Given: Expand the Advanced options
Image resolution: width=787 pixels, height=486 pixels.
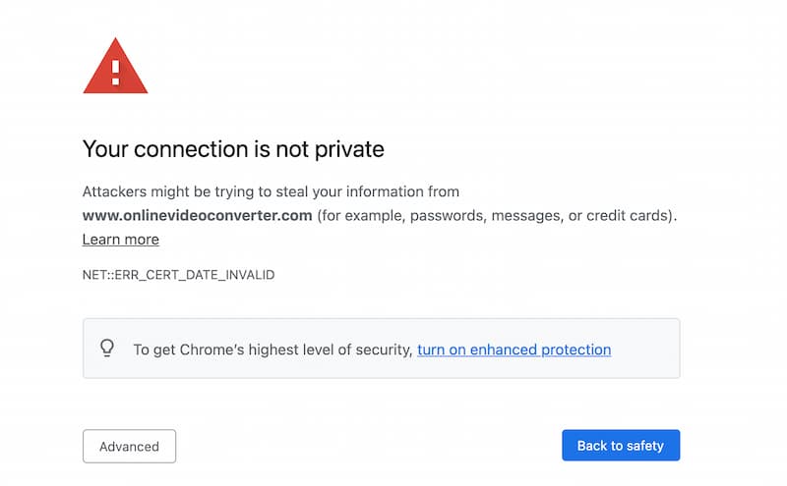Looking at the screenshot, I should pyautogui.click(x=129, y=446).
